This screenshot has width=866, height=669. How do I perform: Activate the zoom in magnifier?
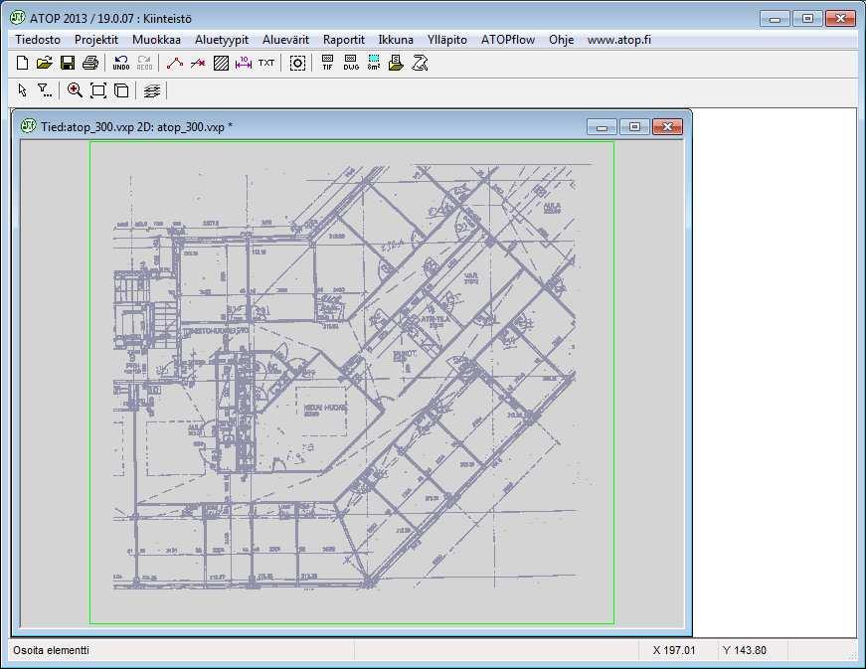pyautogui.click(x=75, y=90)
